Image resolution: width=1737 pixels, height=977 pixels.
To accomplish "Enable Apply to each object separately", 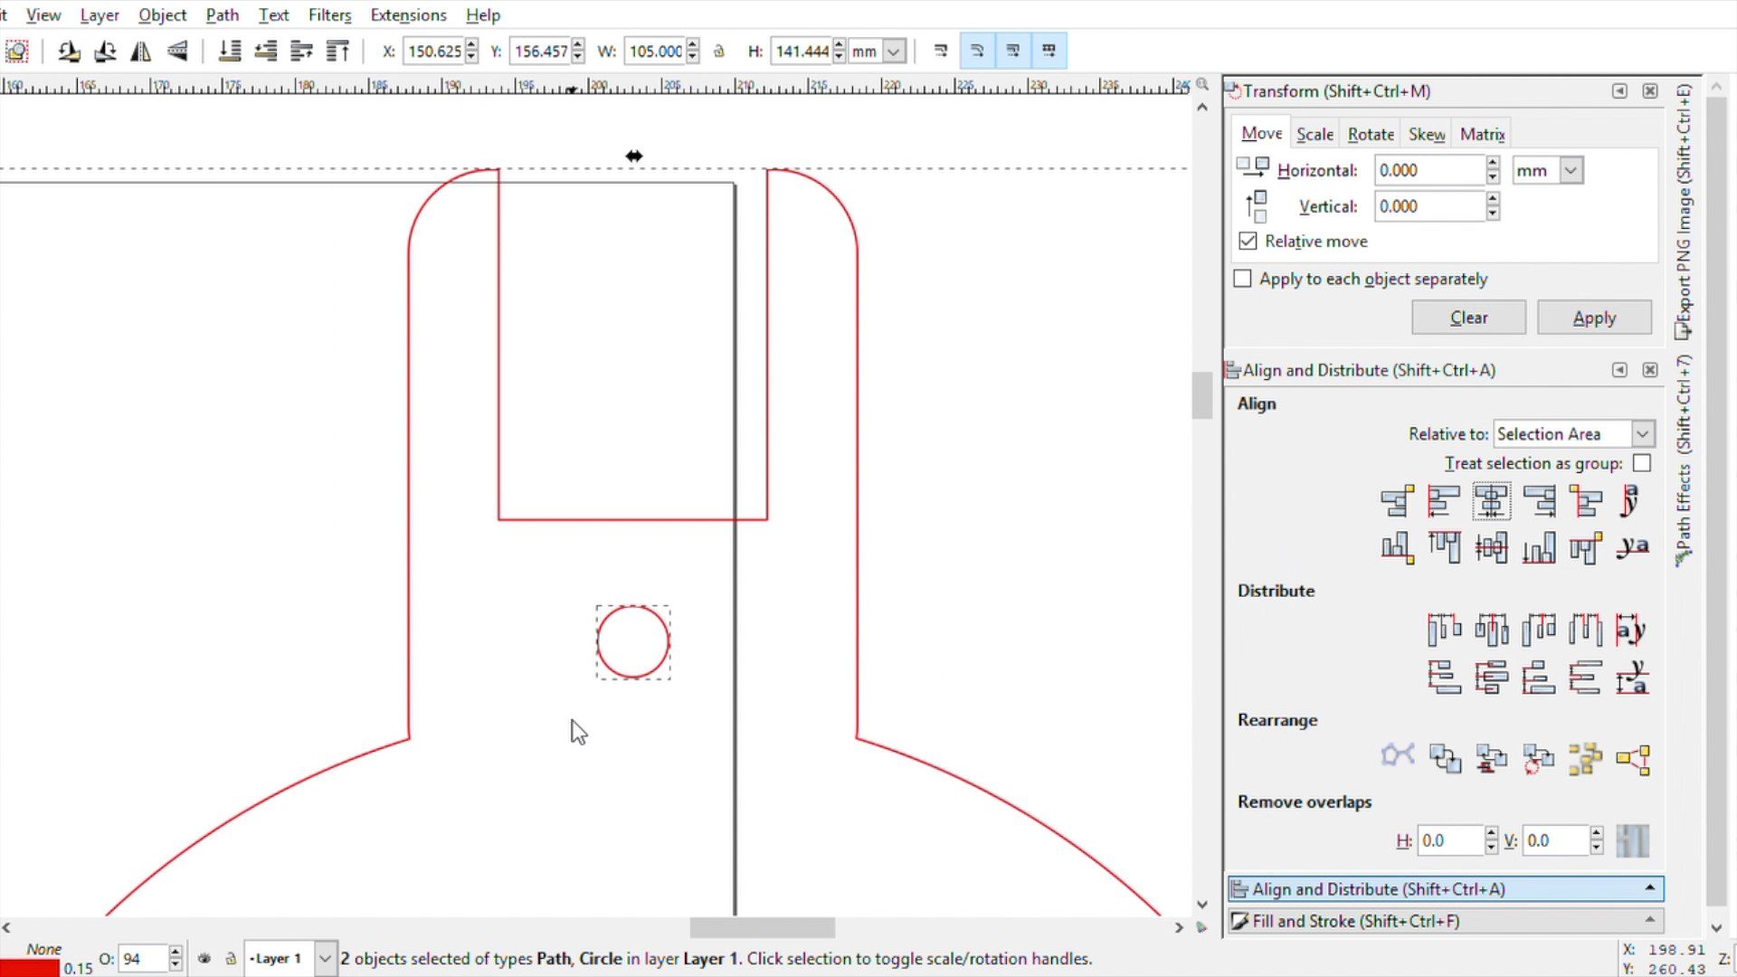I will (x=1243, y=279).
